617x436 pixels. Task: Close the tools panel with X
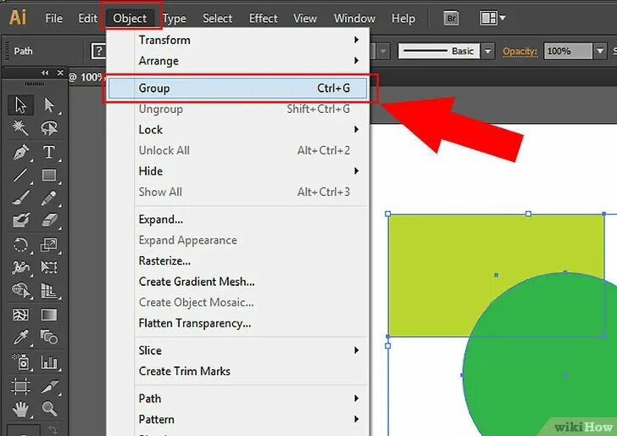click(60, 73)
